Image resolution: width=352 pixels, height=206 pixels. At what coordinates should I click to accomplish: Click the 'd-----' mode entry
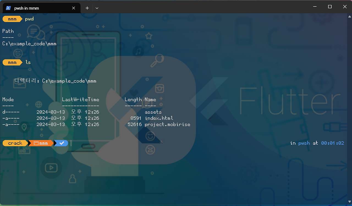[x=11, y=112]
